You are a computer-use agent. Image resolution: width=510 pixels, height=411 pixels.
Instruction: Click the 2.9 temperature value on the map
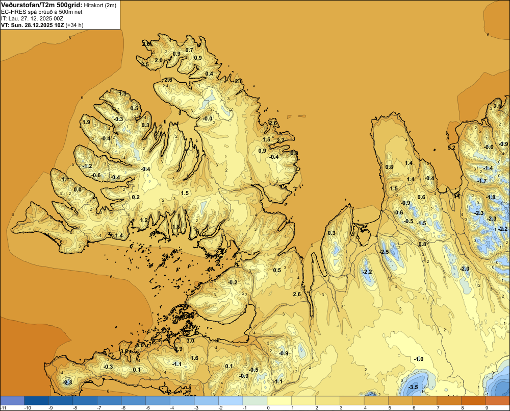[x=178, y=349]
